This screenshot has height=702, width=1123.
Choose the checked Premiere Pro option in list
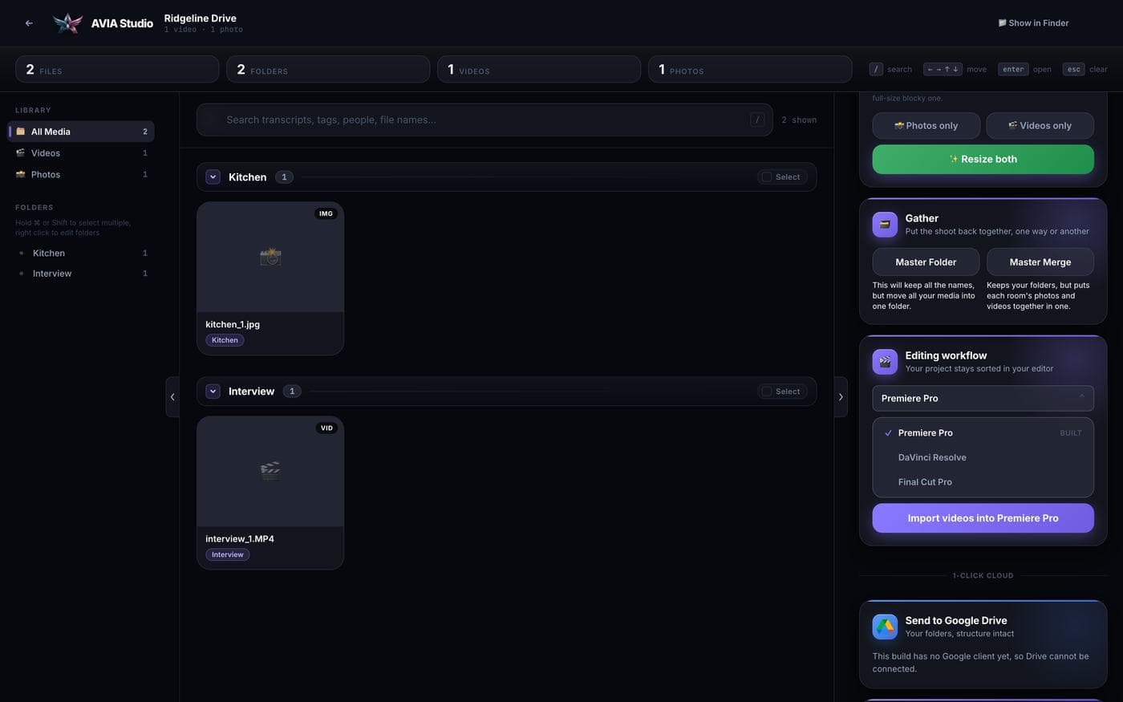pyautogui.click(x=983, y=433)
